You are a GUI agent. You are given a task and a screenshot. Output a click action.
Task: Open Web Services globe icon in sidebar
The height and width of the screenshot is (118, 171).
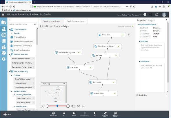(x=3, y=35)
